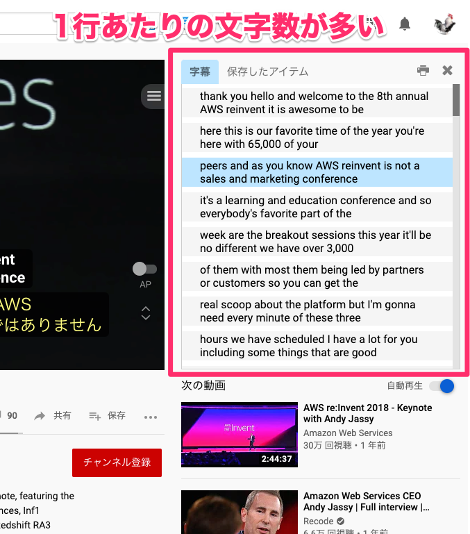Select subtitle line 'thank you hello and welcome'
470x534 pixels.
pyautogui.click(x=317, y=103)
